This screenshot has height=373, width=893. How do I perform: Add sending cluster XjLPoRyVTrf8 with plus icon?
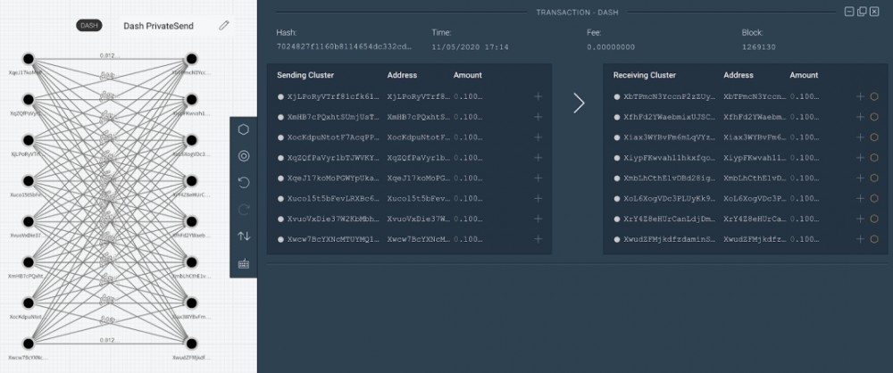tap(538, 96)
